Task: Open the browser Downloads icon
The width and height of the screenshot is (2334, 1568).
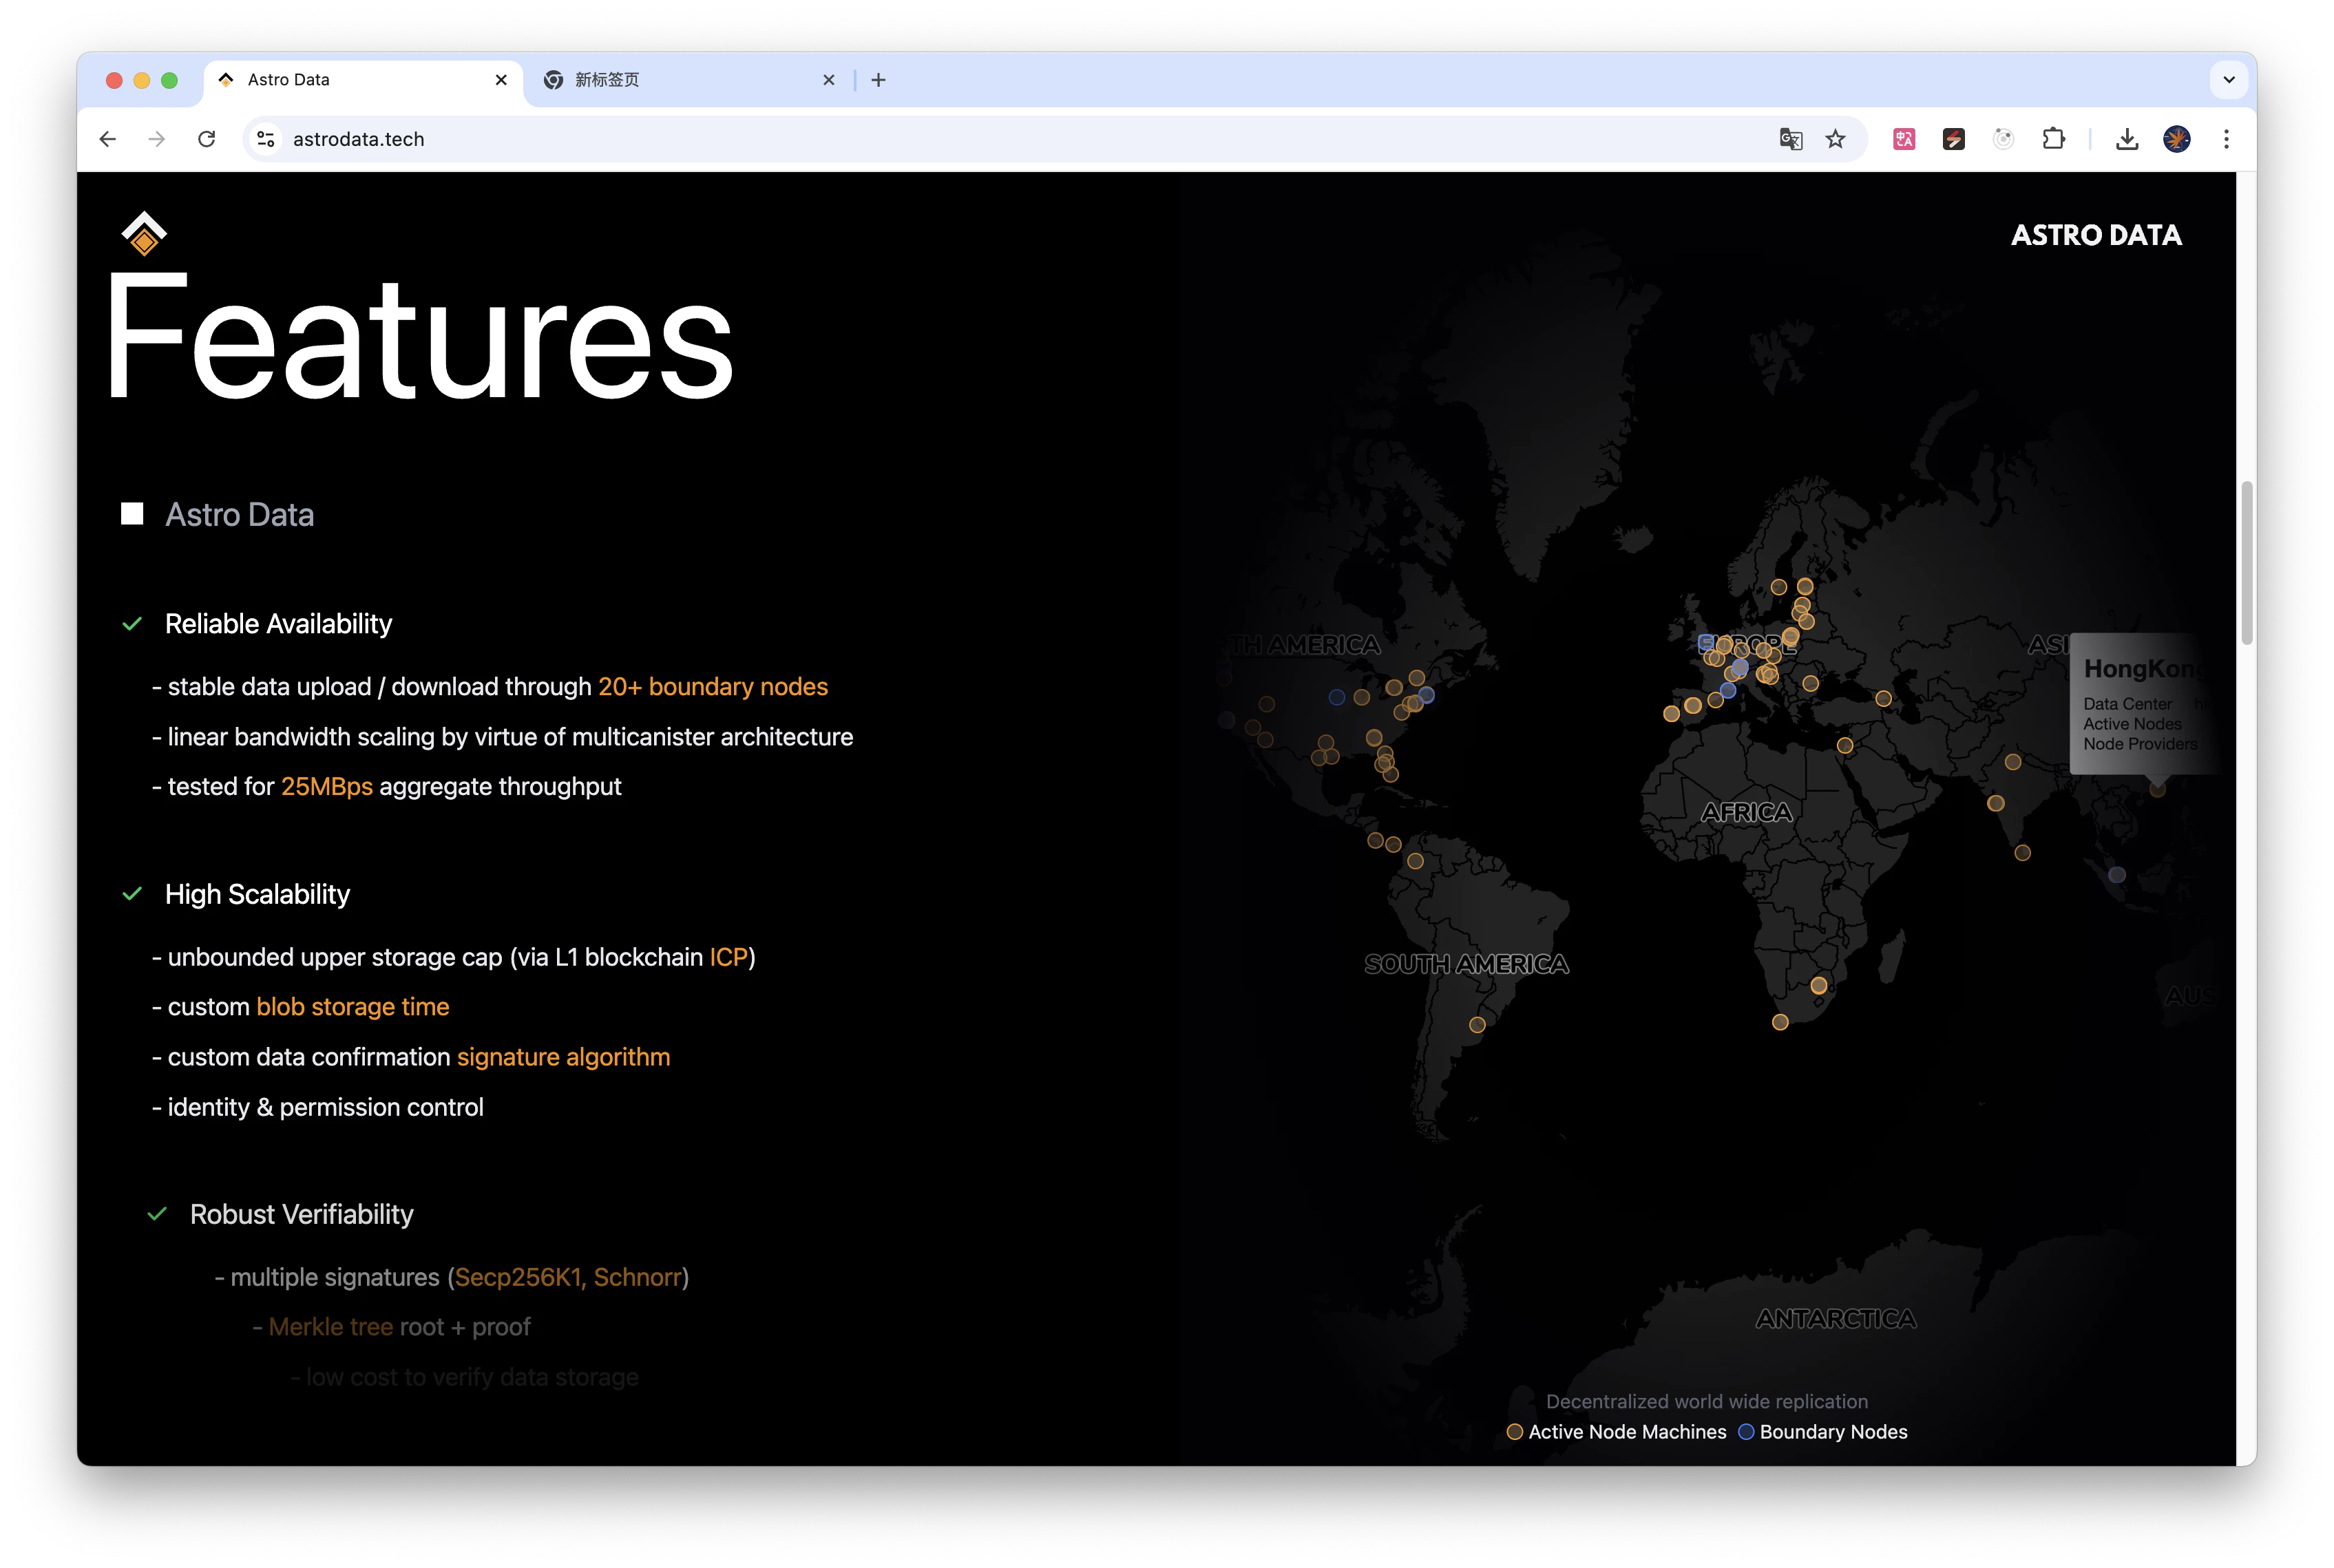Action: tap(2127, 139)
